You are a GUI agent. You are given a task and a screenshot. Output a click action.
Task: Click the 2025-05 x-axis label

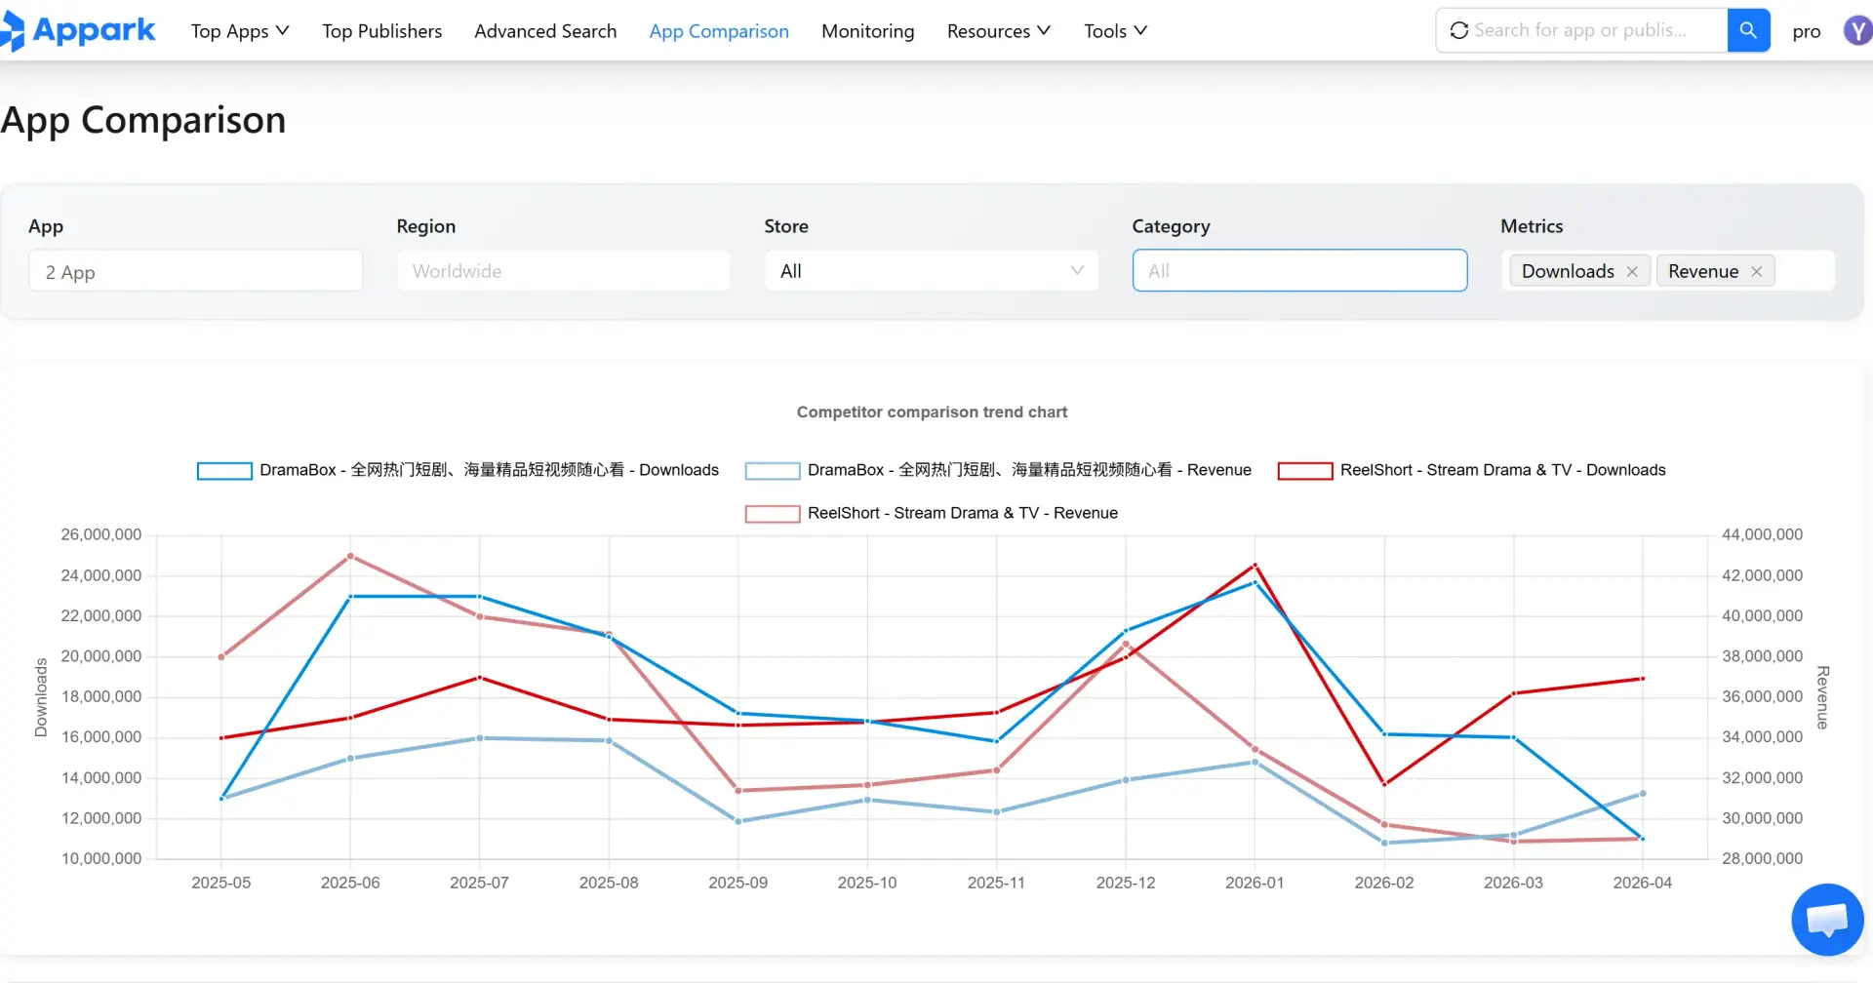[x=220, y=883]
